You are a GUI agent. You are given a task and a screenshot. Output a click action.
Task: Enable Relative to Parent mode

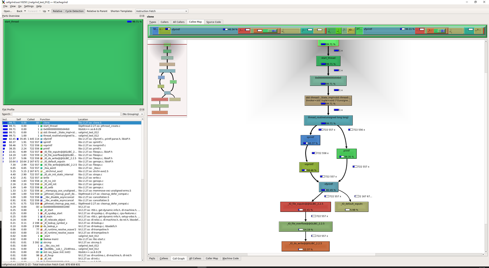(97, 11)
